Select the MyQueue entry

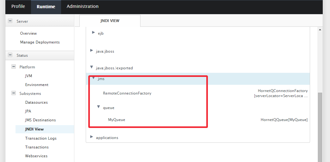coord(117,120)
